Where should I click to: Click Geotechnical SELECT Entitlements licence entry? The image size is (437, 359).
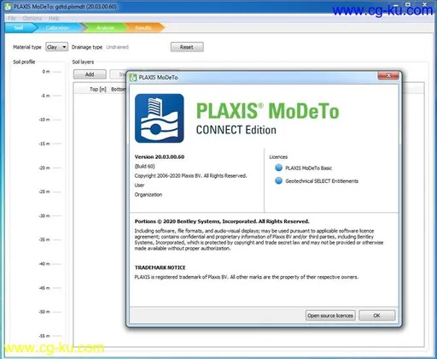(322, 181)
